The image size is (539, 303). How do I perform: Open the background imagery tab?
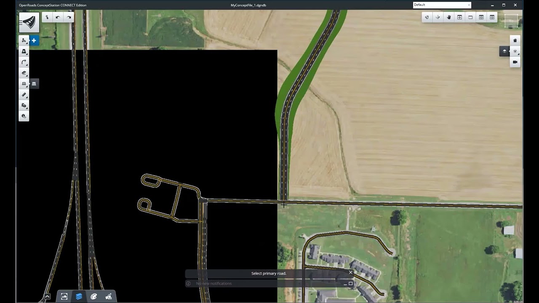click(64, 296)
